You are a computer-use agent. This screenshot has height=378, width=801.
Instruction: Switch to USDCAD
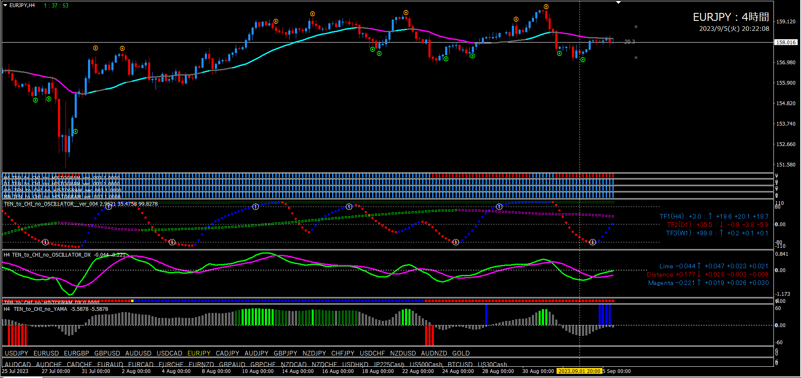pyautogui.click(x=169, y=353)
